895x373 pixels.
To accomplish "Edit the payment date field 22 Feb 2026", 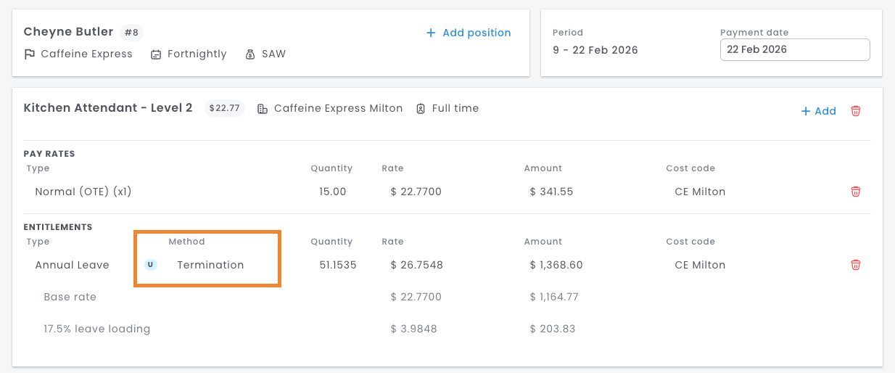I will click(795, 50).
